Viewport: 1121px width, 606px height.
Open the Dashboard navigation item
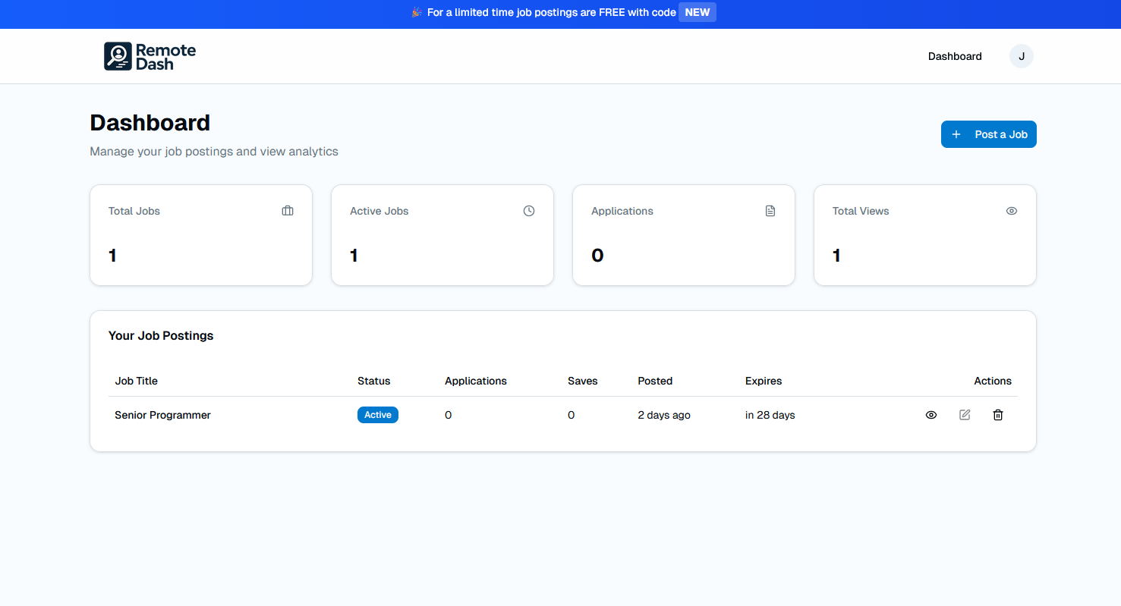[x=954, y=55]
